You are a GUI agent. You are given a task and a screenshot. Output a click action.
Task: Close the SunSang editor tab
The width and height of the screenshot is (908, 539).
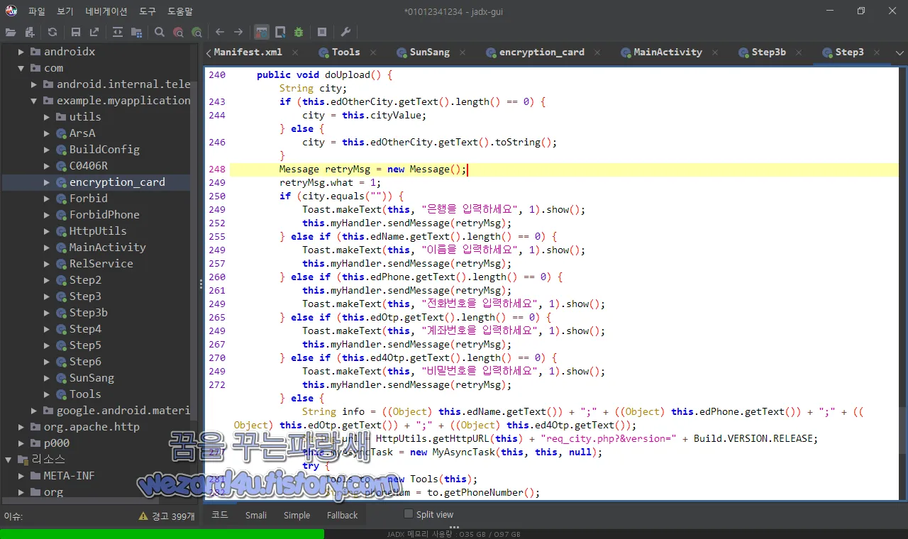point(463,52)
